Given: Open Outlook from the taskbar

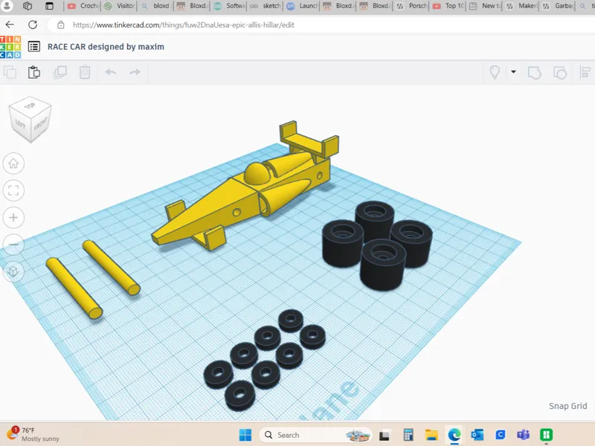Looking at the screenshot, I should click(x=477, y=435).
